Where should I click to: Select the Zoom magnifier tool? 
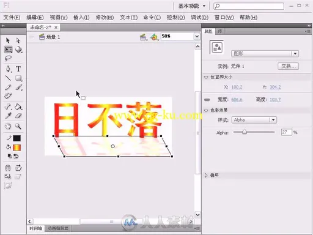point(18,126)
